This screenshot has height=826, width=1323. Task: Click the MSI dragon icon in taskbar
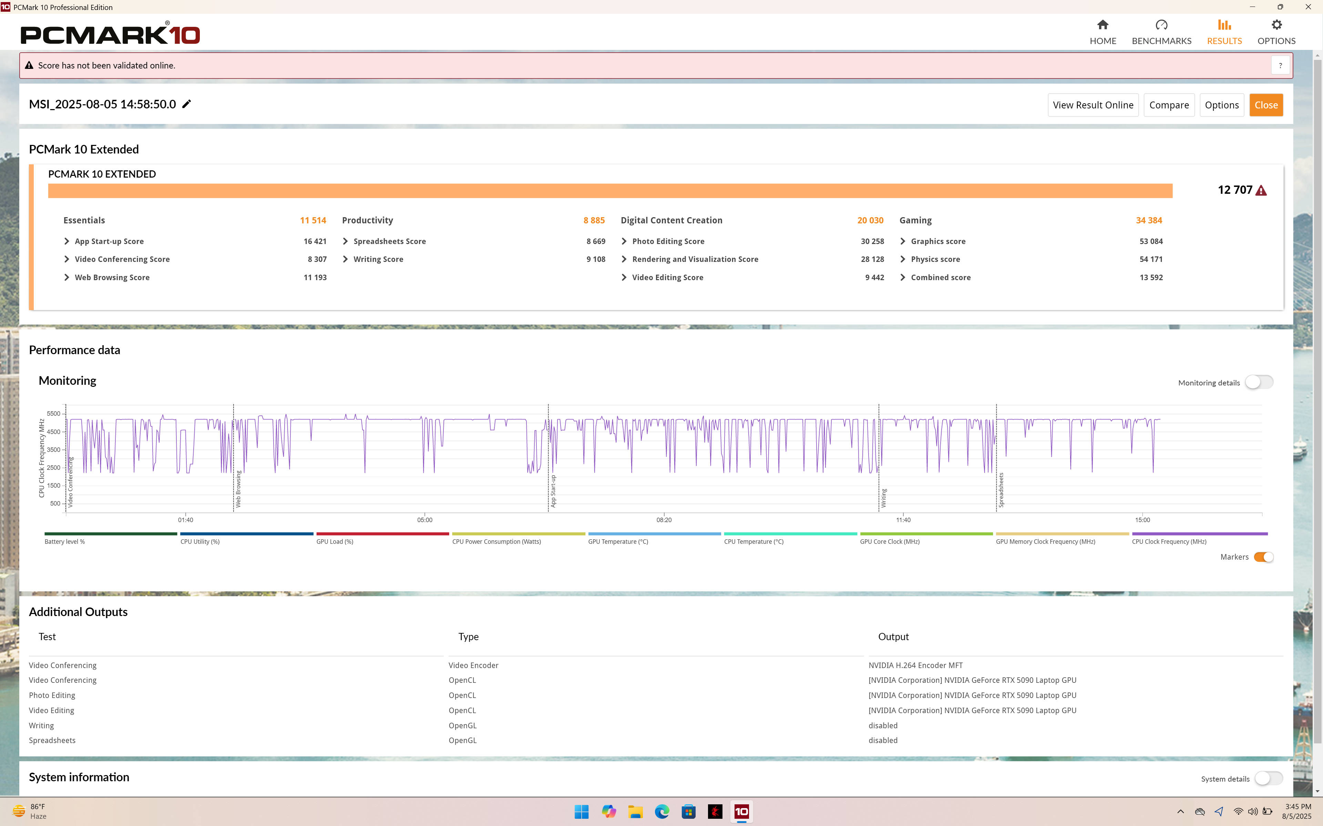pos(715,812)
